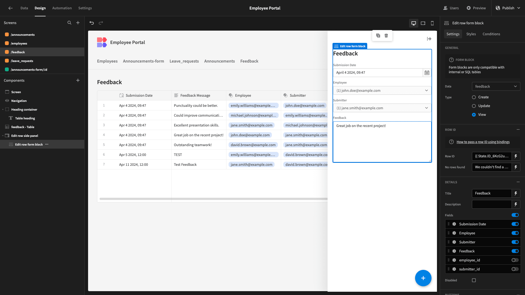Image resolution: width=525 pixels, height=295 pixels.
Task: Close side panel with arrow icon
Action: point(429,39)
